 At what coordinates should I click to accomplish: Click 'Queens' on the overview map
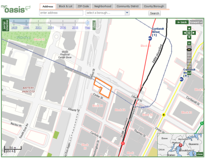click(x=194, y=144)
